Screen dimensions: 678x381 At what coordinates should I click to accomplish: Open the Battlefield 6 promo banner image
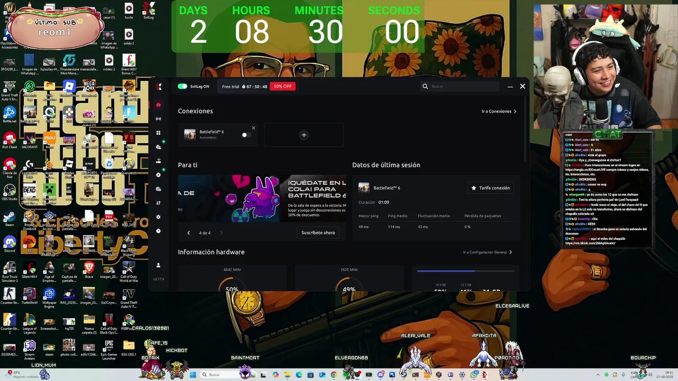[x=262, y=198]
